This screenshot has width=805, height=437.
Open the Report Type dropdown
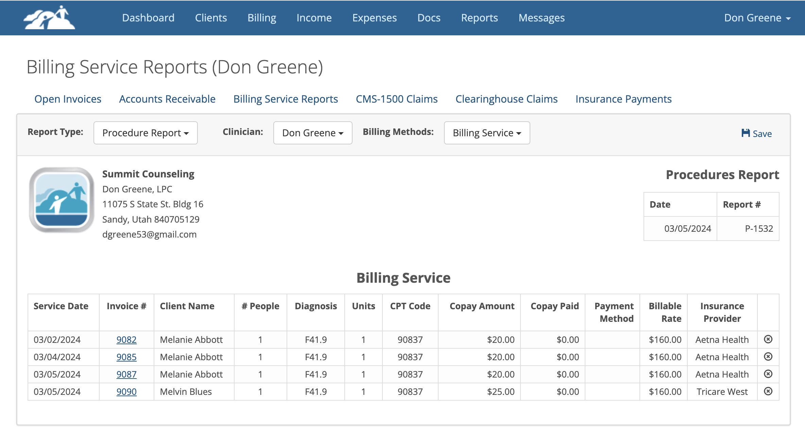pos(145,133)
